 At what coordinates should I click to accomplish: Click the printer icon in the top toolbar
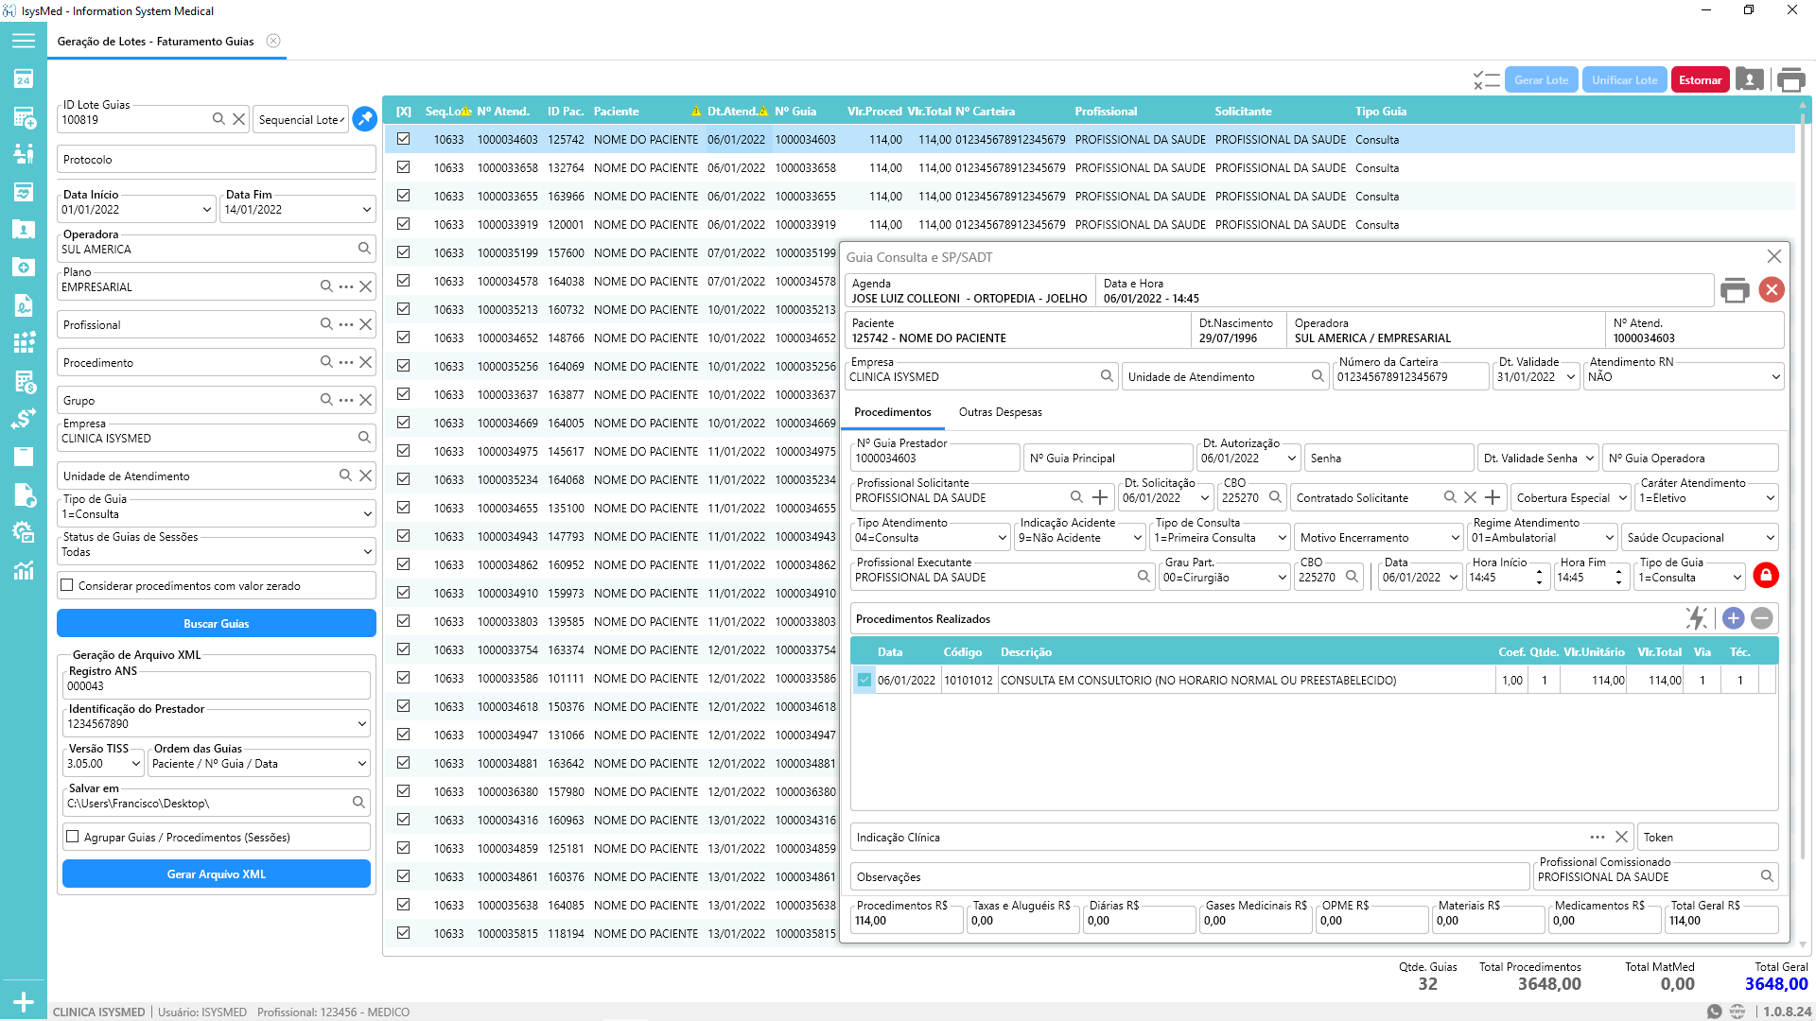tap(1790, 80)
